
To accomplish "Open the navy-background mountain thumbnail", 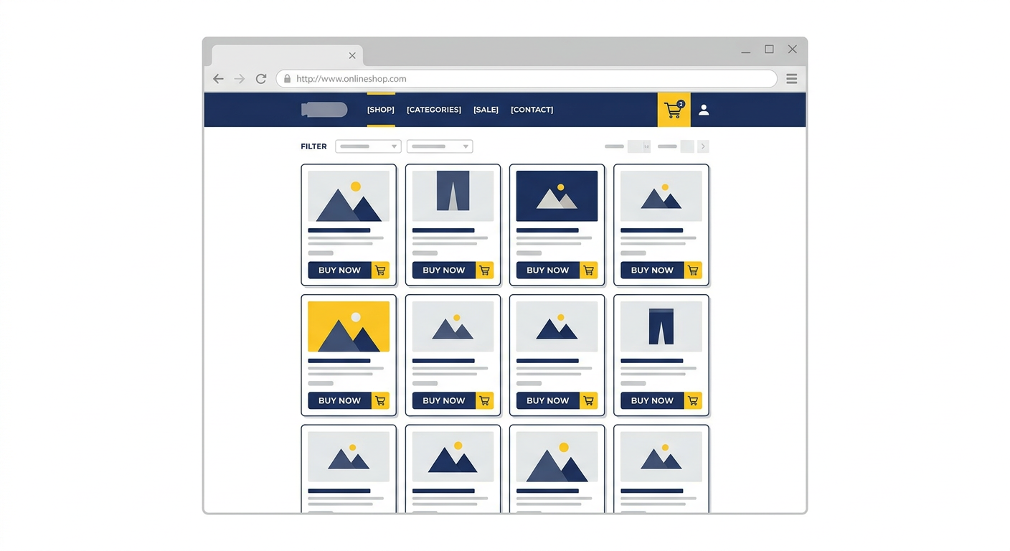I will click(x=557, y=196).
